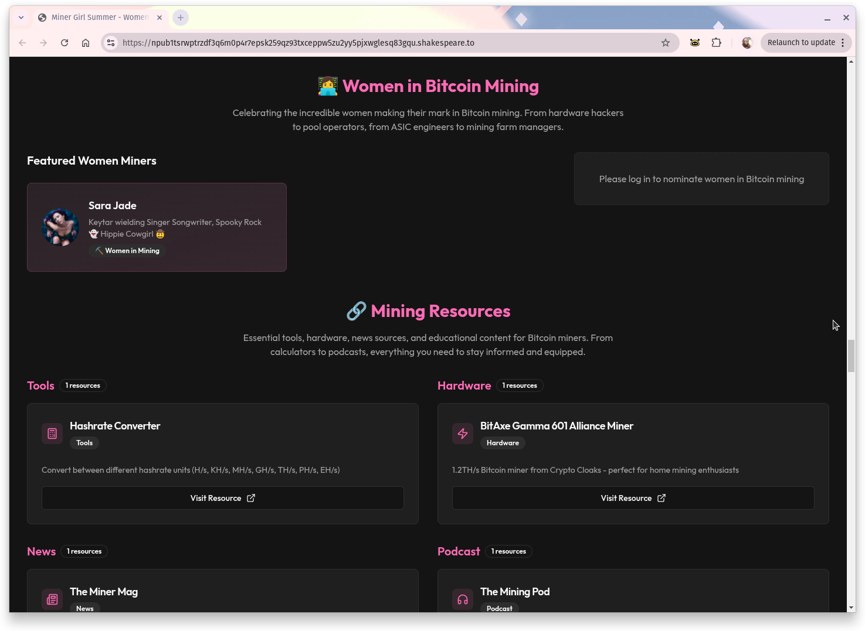
Task: View site information icon in address bar
Action: 111,43
